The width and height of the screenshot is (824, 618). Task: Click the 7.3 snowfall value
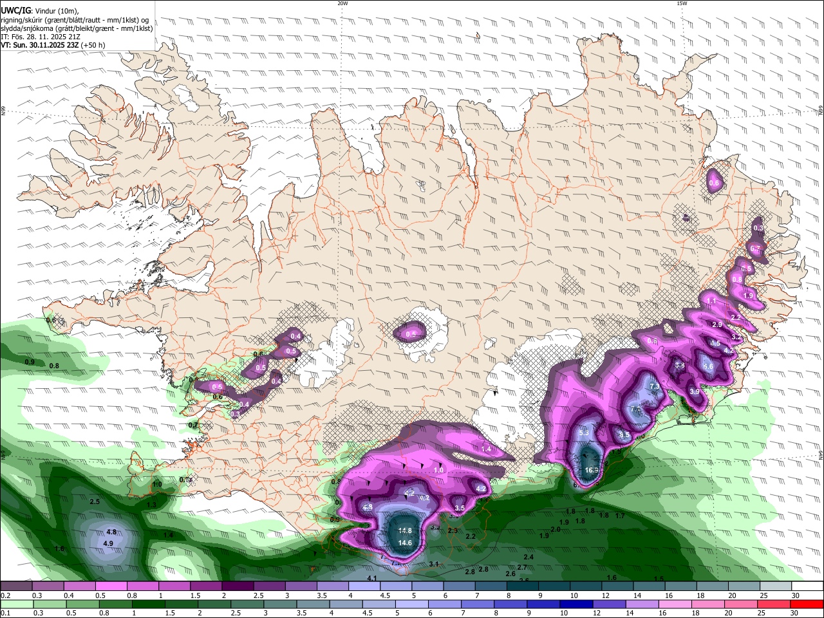click(655, 386)
